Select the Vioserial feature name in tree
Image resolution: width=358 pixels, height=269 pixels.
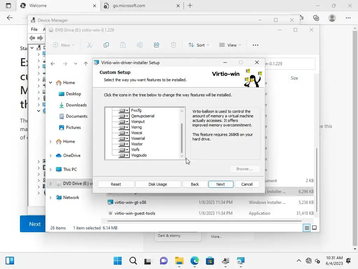(138, 138)
